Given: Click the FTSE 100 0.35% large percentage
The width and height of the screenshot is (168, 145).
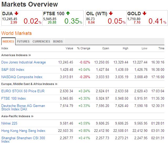Looking at the screenshot, I should (x=73, y=21).
